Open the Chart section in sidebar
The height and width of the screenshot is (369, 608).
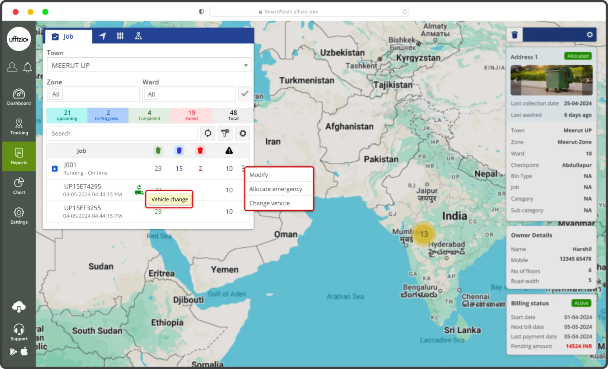19,186
